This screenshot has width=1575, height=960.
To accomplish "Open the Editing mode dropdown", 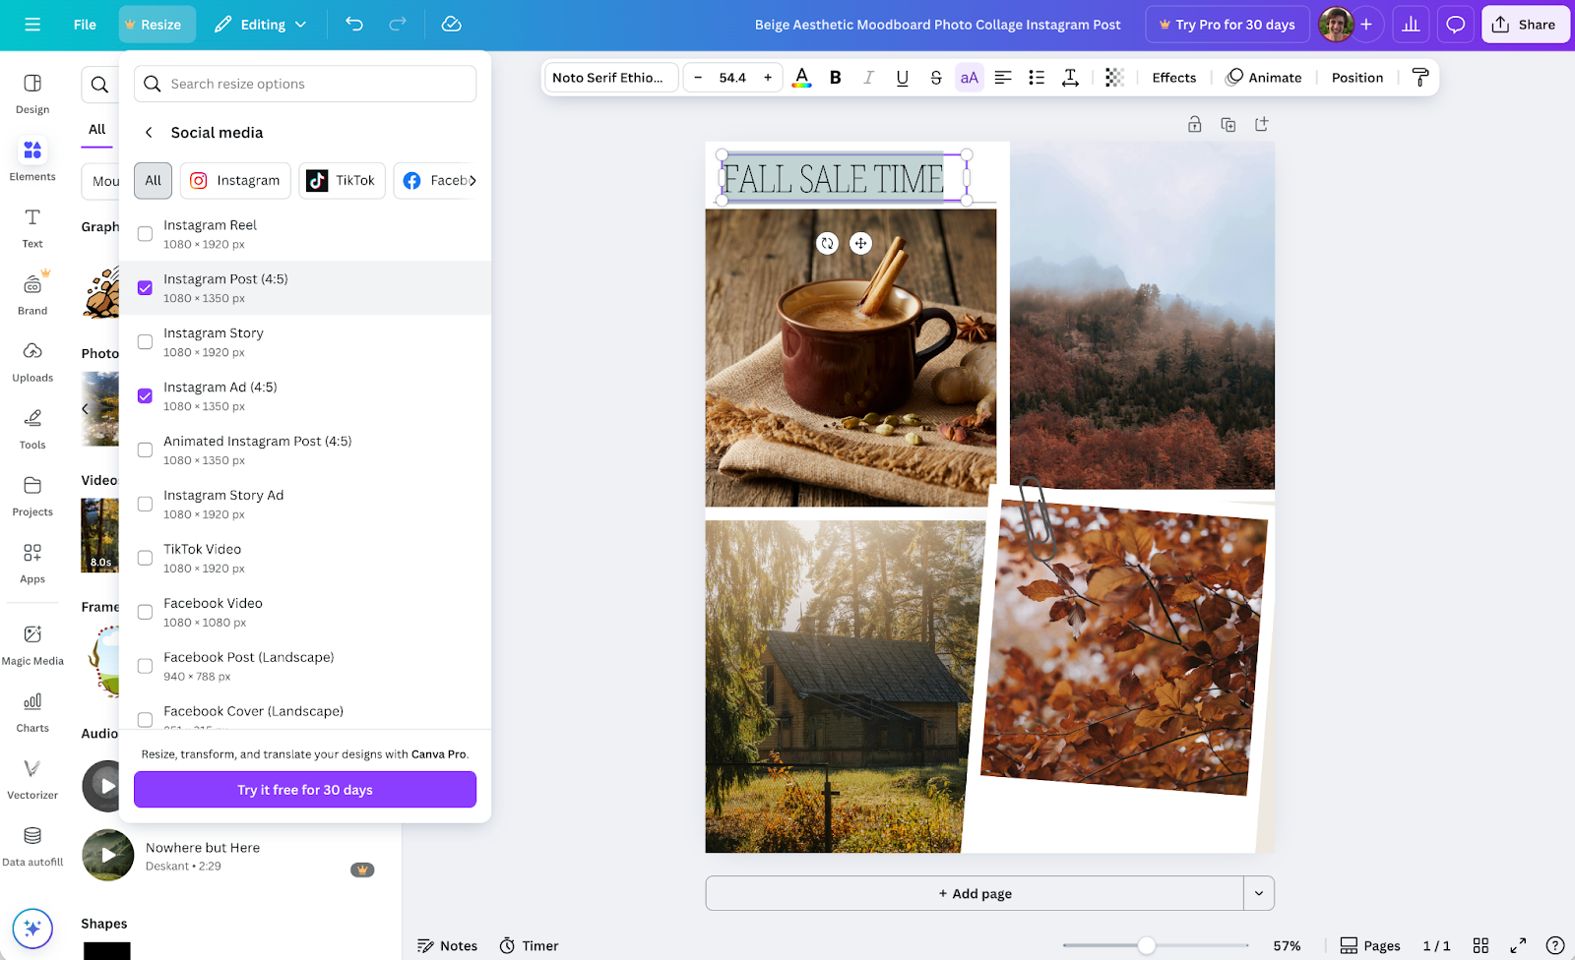I will pos(260,24).
